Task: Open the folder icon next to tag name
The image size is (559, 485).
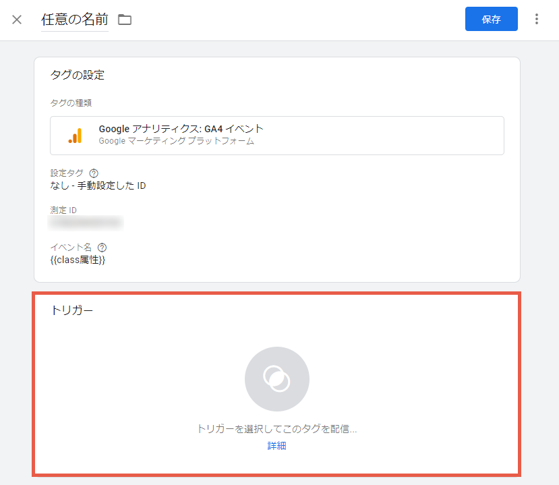Action: click(125, 20)
